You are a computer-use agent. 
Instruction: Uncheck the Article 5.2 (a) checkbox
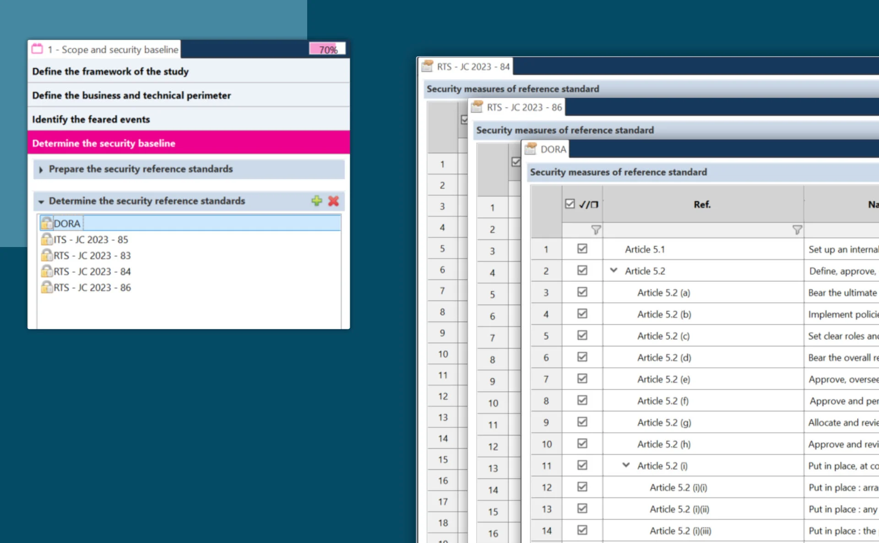(582, 292)
